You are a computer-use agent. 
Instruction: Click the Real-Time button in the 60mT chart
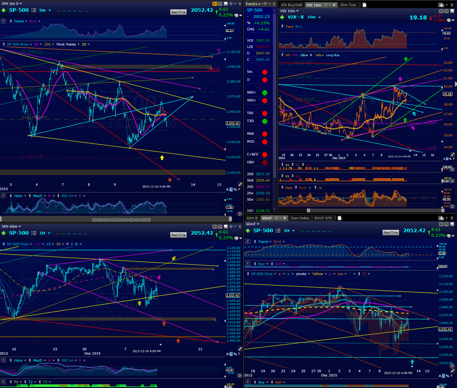click(391, 233)
